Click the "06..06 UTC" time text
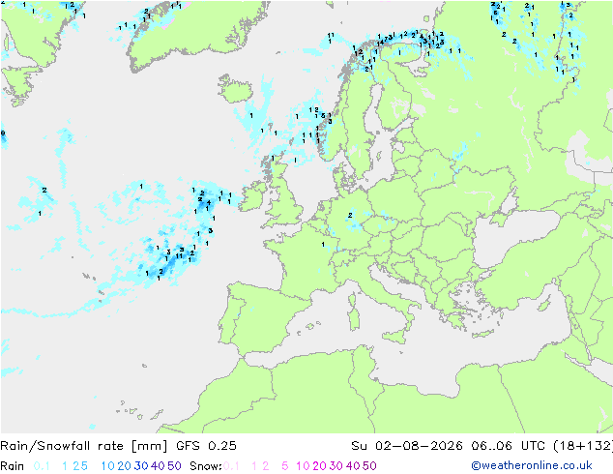The image size is (613, 474). point(509,446)
